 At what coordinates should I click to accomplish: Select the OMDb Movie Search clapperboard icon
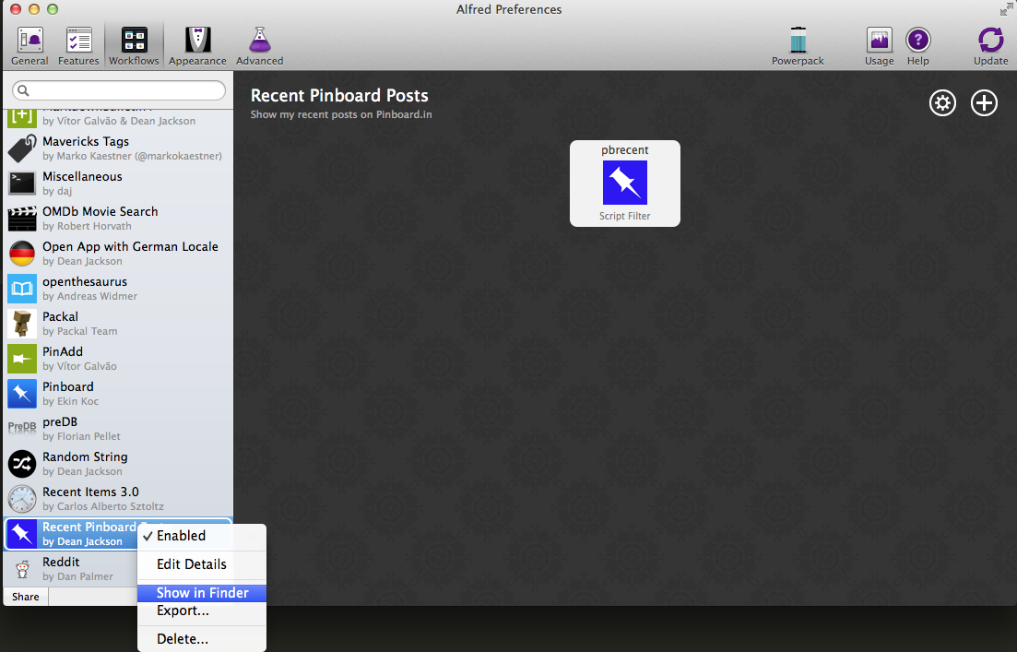[22, 219]
